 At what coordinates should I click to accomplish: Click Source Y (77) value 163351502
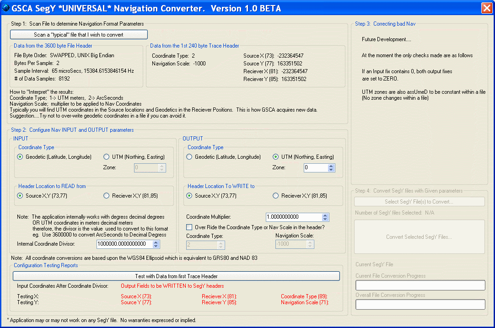pos(290,64)
